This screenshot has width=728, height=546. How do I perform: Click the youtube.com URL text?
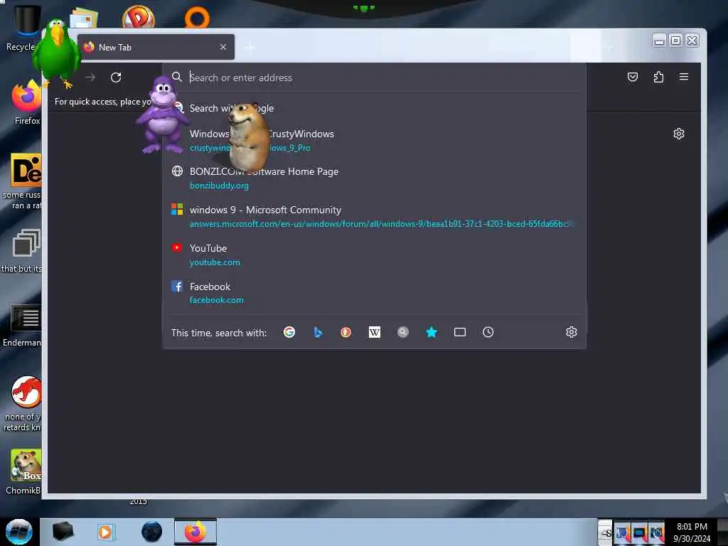[215, 262]
